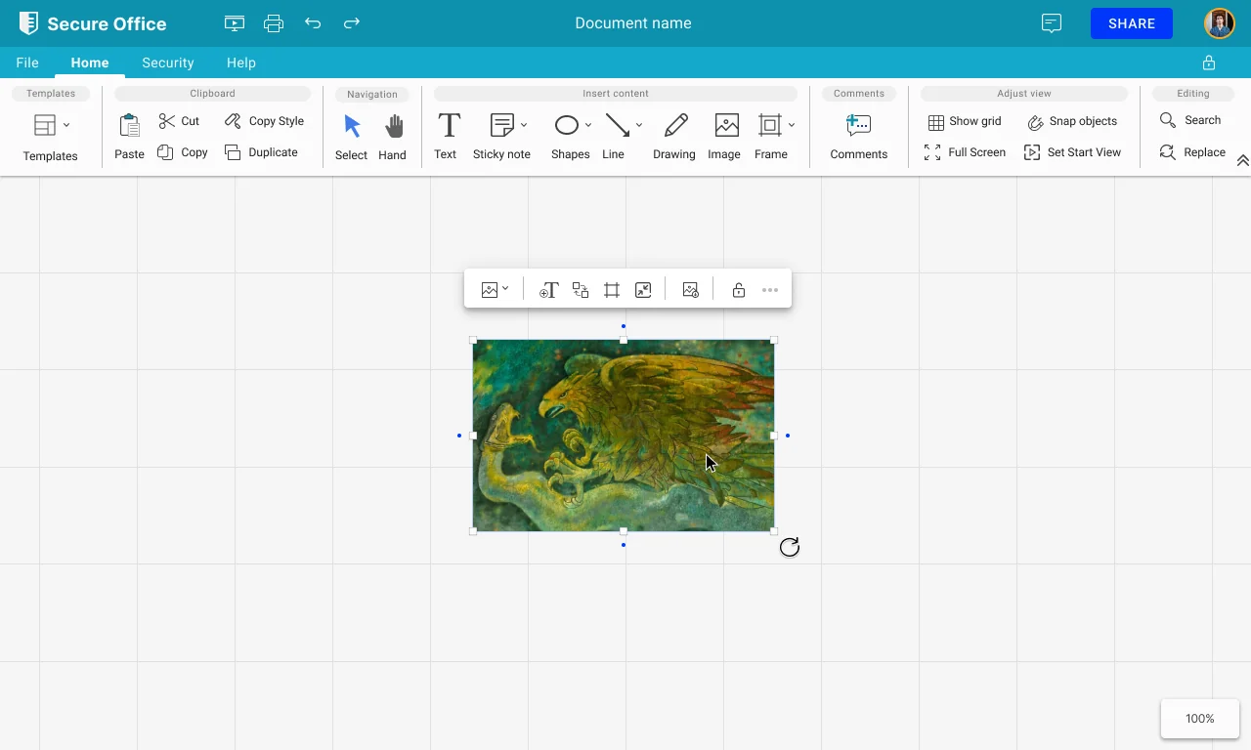The image size is (1251, 750).
Task: Open the Comments ribbon tool
Action: tap(859, 137)
